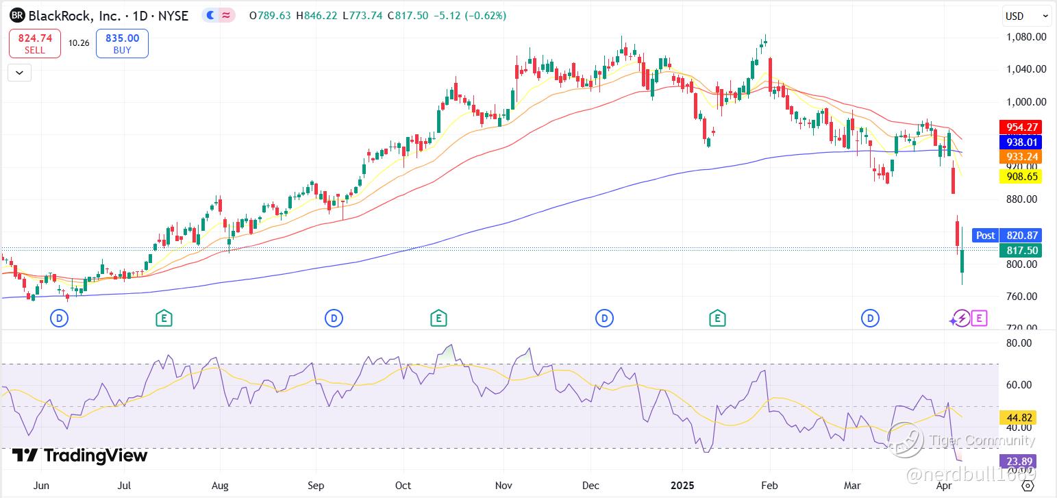Click the Nov label on time axis
Viewport: 1057px width, 498px height.
point(503,486)
